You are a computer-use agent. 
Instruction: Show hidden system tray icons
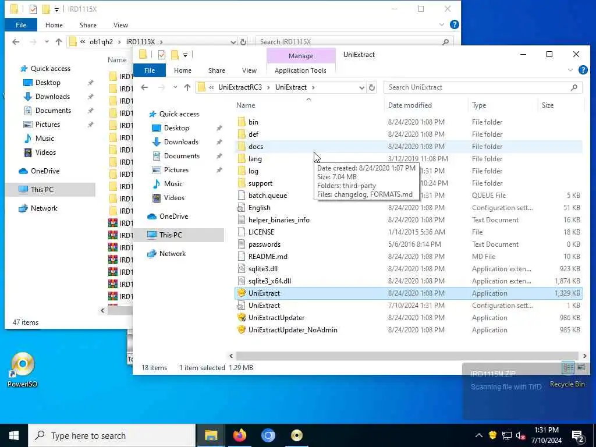(x=479, y=435)
